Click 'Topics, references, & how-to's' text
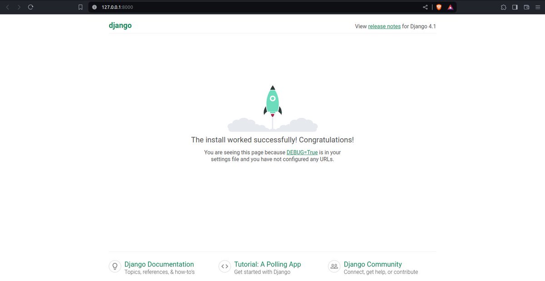The height and width of the screenshot is (281, 545). (x=159, y=272)
